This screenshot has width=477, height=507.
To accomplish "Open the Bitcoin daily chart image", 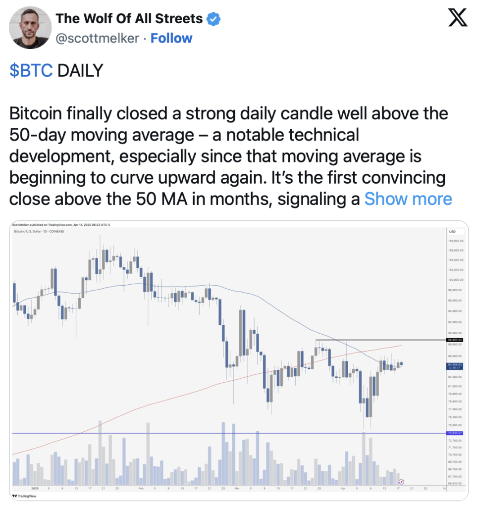I will click(x=239, y=360).
